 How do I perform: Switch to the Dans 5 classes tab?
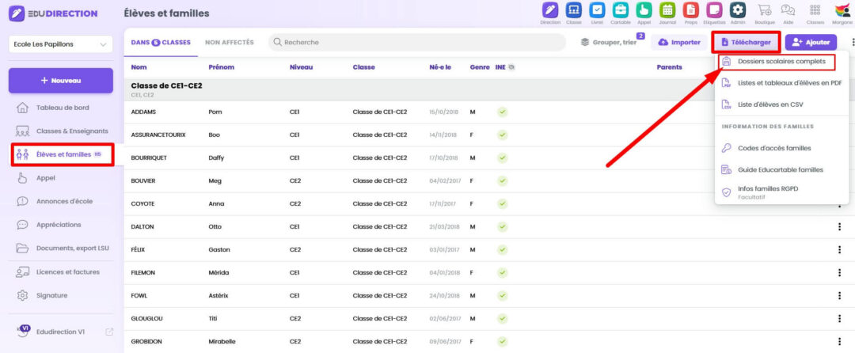coord(160,42)
